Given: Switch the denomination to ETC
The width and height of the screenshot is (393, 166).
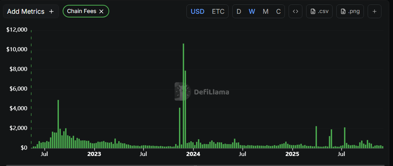Looking at the screenshot, I should point(218,12).
